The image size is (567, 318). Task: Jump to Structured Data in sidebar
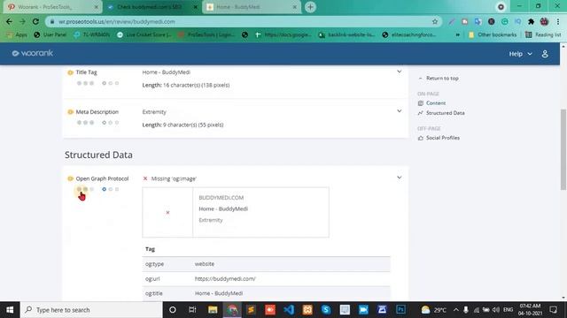[445, 113]
